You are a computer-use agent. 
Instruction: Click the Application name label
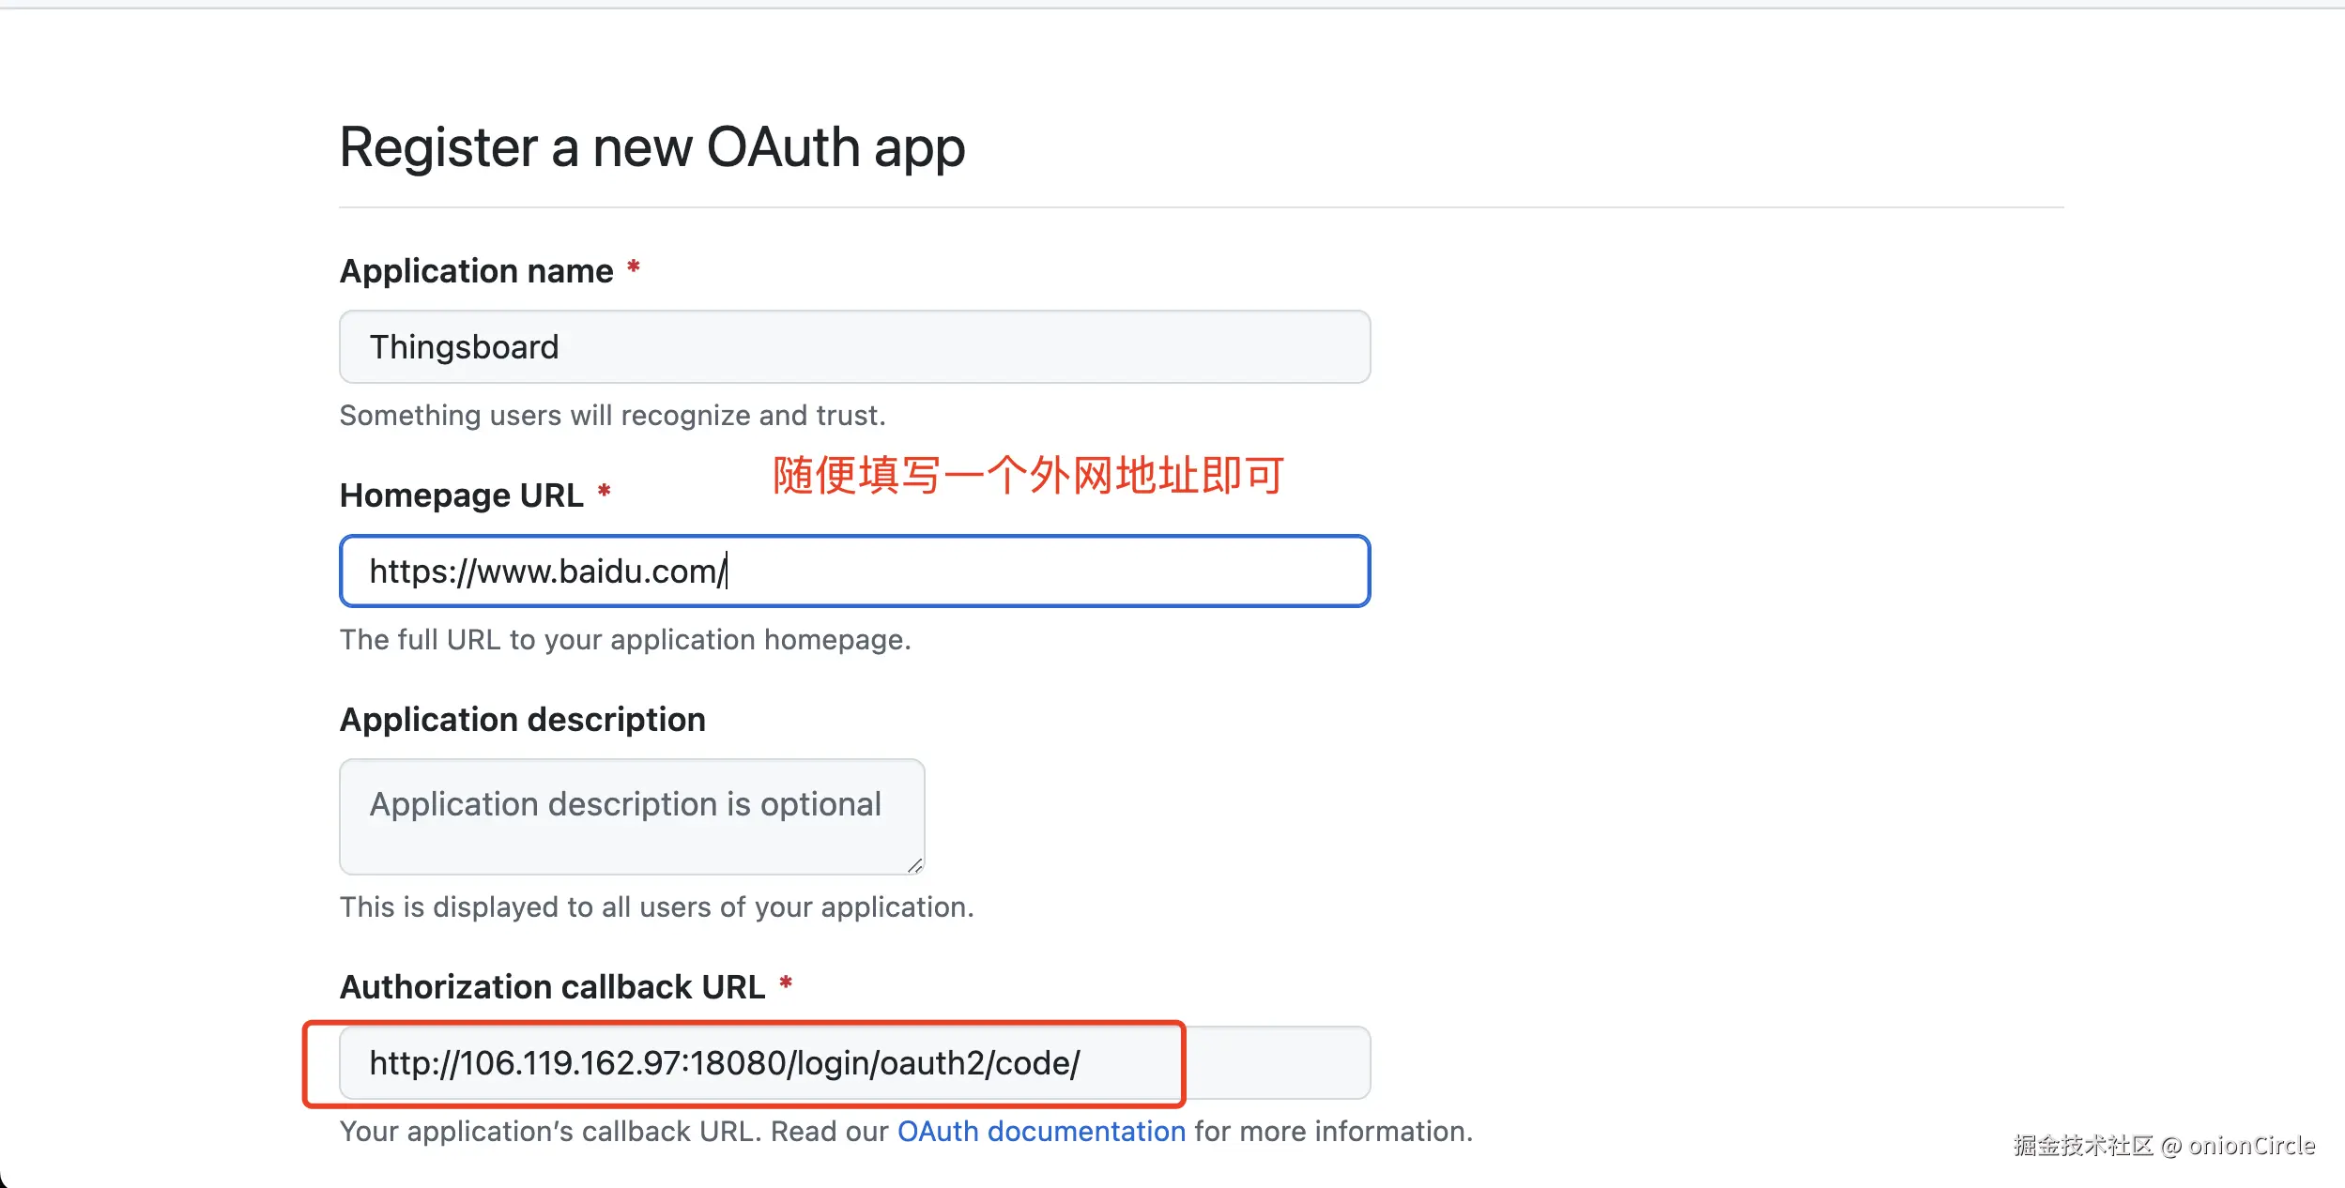(x=476, y=271)
